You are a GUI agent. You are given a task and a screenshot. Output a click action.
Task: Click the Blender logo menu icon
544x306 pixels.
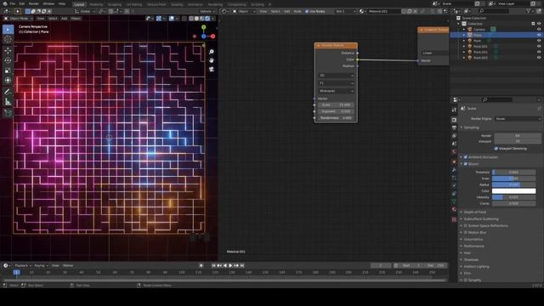(x=5, y=3)
